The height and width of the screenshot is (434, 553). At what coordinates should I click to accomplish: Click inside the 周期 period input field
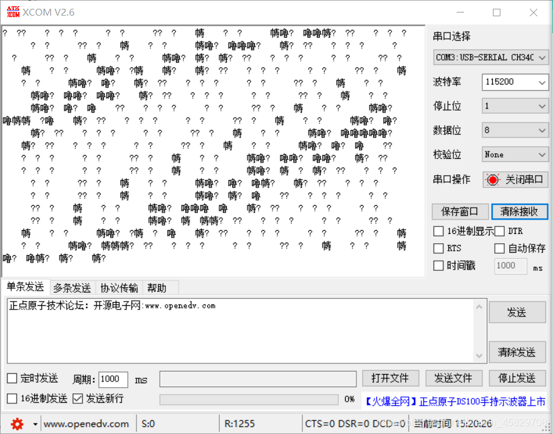pos(114,379)
